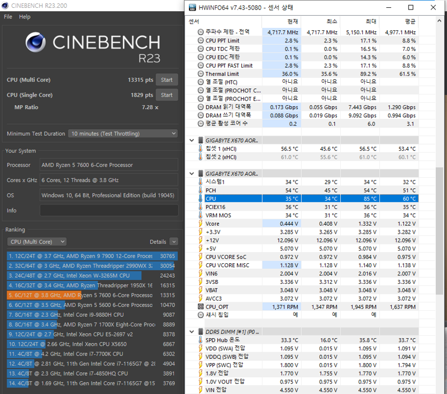Minimize the HWiNFO64 window
Image resolution: width=447 pixels, height=394 pixels.
click(388, 7)
